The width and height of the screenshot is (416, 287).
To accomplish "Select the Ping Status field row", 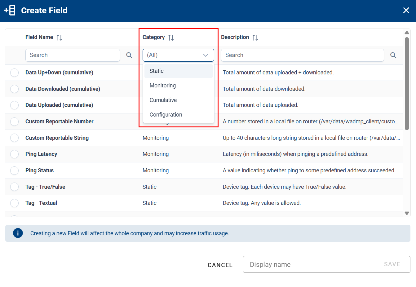I will click(39, 170).
